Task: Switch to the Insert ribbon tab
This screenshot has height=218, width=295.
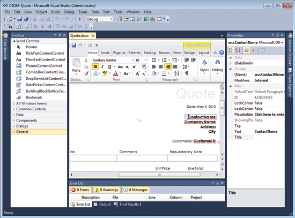Action: point(105,53)
